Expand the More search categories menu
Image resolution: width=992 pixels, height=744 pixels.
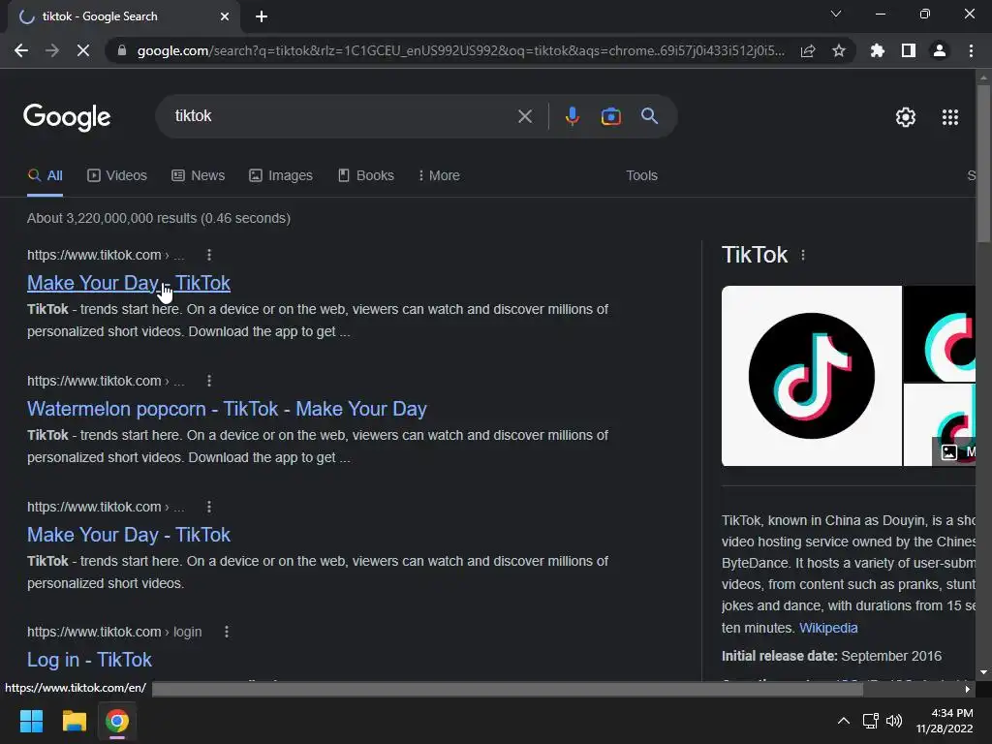439,176
